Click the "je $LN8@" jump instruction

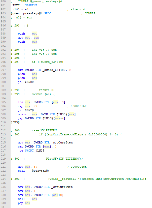click(x=26, y=82)
